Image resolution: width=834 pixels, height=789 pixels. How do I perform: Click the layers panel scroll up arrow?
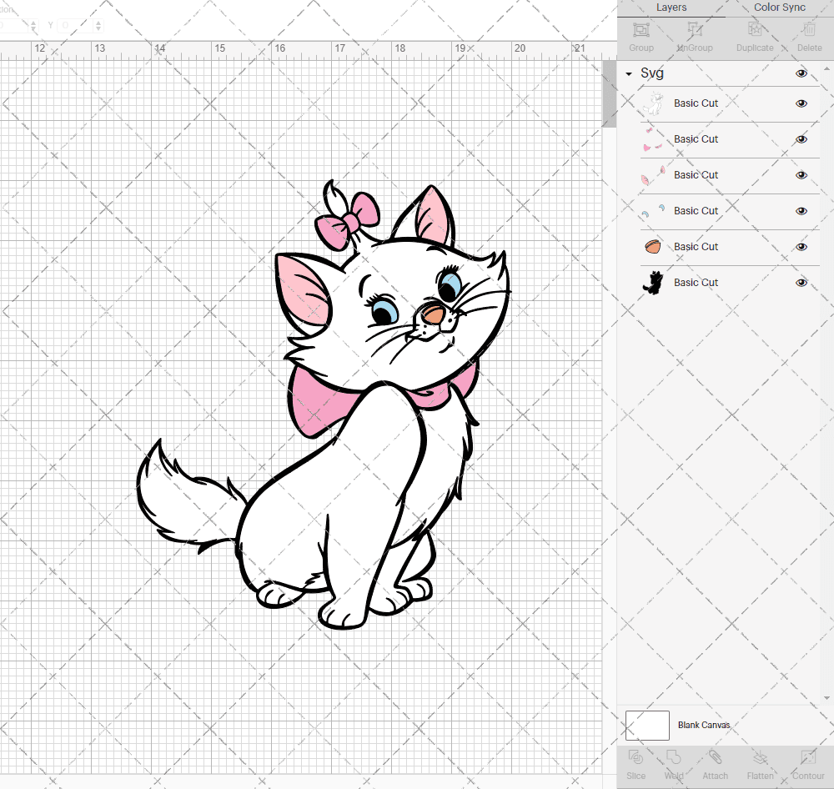(826, 69)
